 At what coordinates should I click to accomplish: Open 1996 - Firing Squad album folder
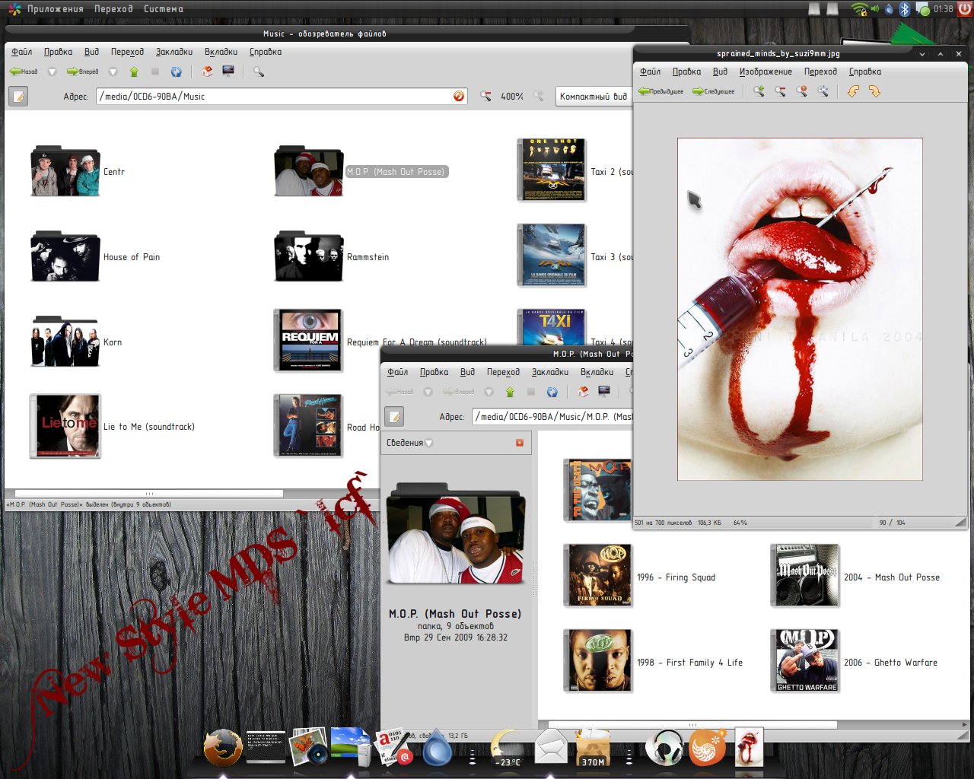598,576
